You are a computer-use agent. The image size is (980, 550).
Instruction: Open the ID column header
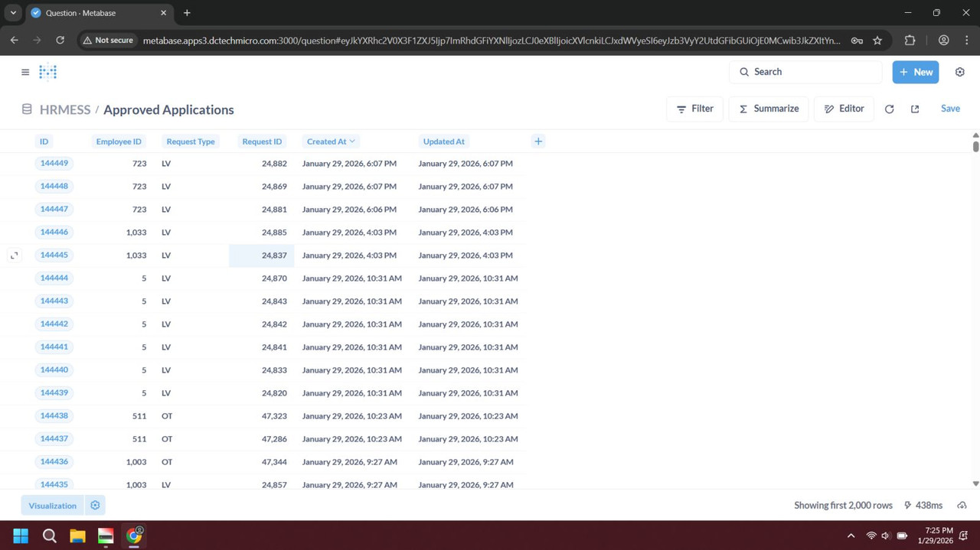click(x=44, y=142)
